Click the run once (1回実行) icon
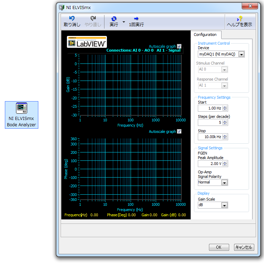Screen dimensions: 264x263 coord(136,18)
